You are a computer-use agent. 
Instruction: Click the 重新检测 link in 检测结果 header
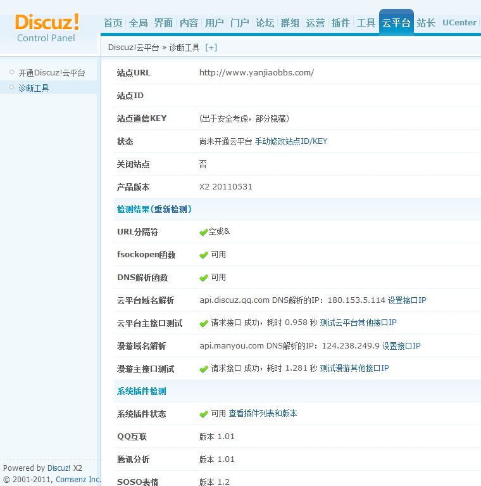[170, 209]
